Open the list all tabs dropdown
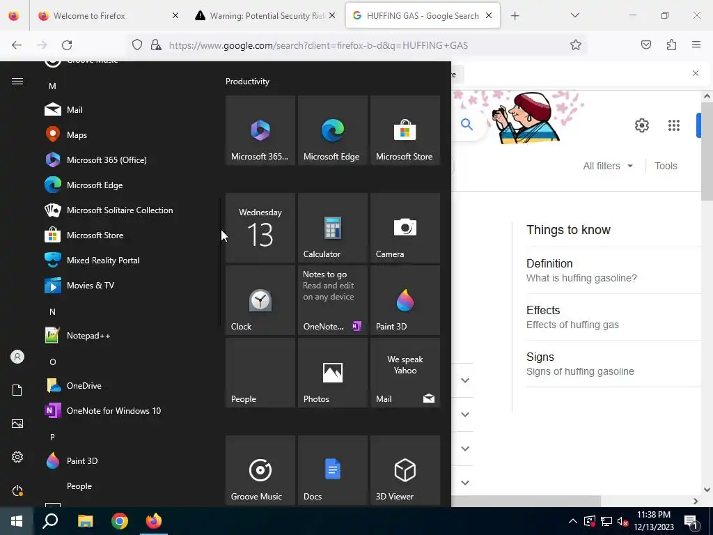The width and height of the screenshot is (713, 535). point(574,15)
